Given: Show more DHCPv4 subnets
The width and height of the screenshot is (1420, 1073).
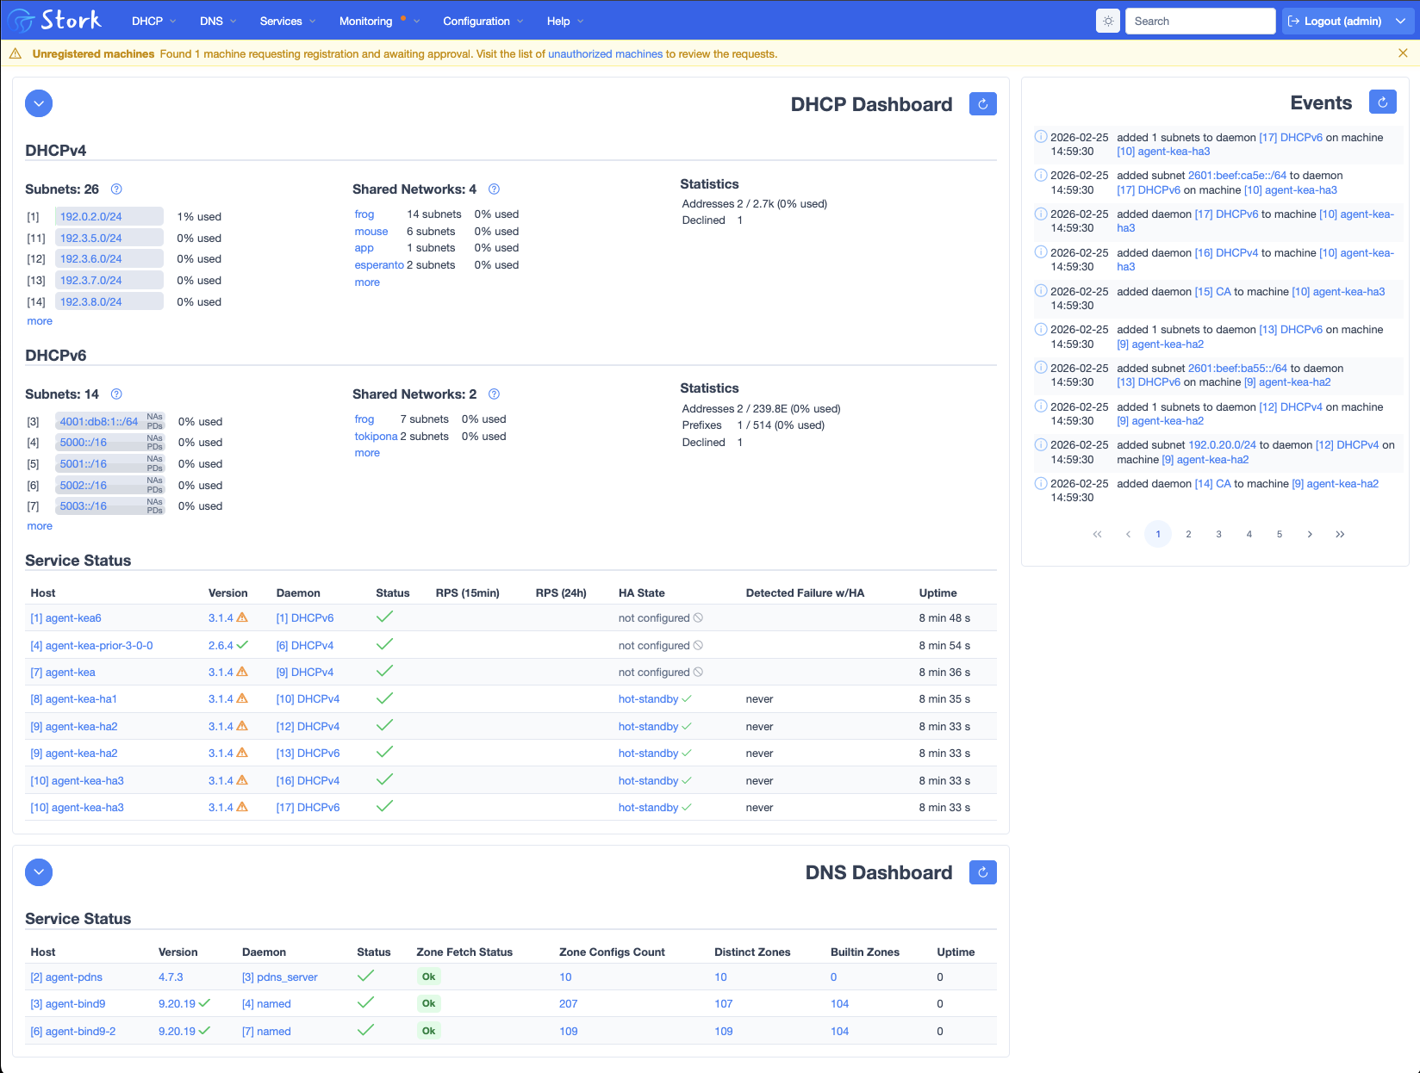Looking at the screenshot, I should pyautogui.click(x=39, y=320).
